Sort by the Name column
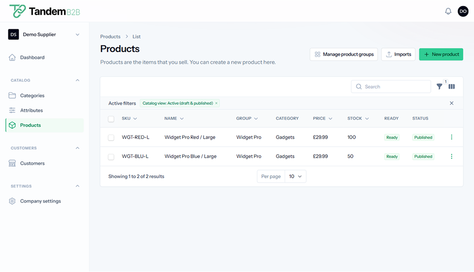Image resolution: width=474 pixels, height=272 pixels. point(174,118)
